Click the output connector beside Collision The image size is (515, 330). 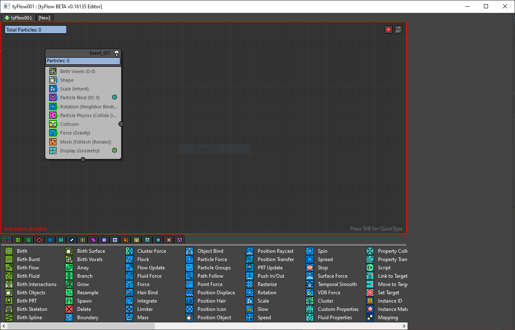(121, 124)
